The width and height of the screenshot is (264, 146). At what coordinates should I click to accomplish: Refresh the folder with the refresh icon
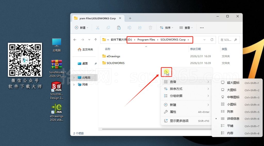[212, 40]
